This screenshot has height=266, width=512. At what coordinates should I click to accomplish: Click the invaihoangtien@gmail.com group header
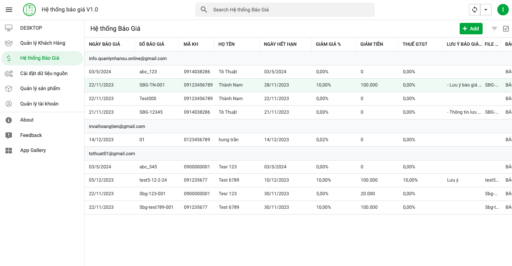pos(298,127)
